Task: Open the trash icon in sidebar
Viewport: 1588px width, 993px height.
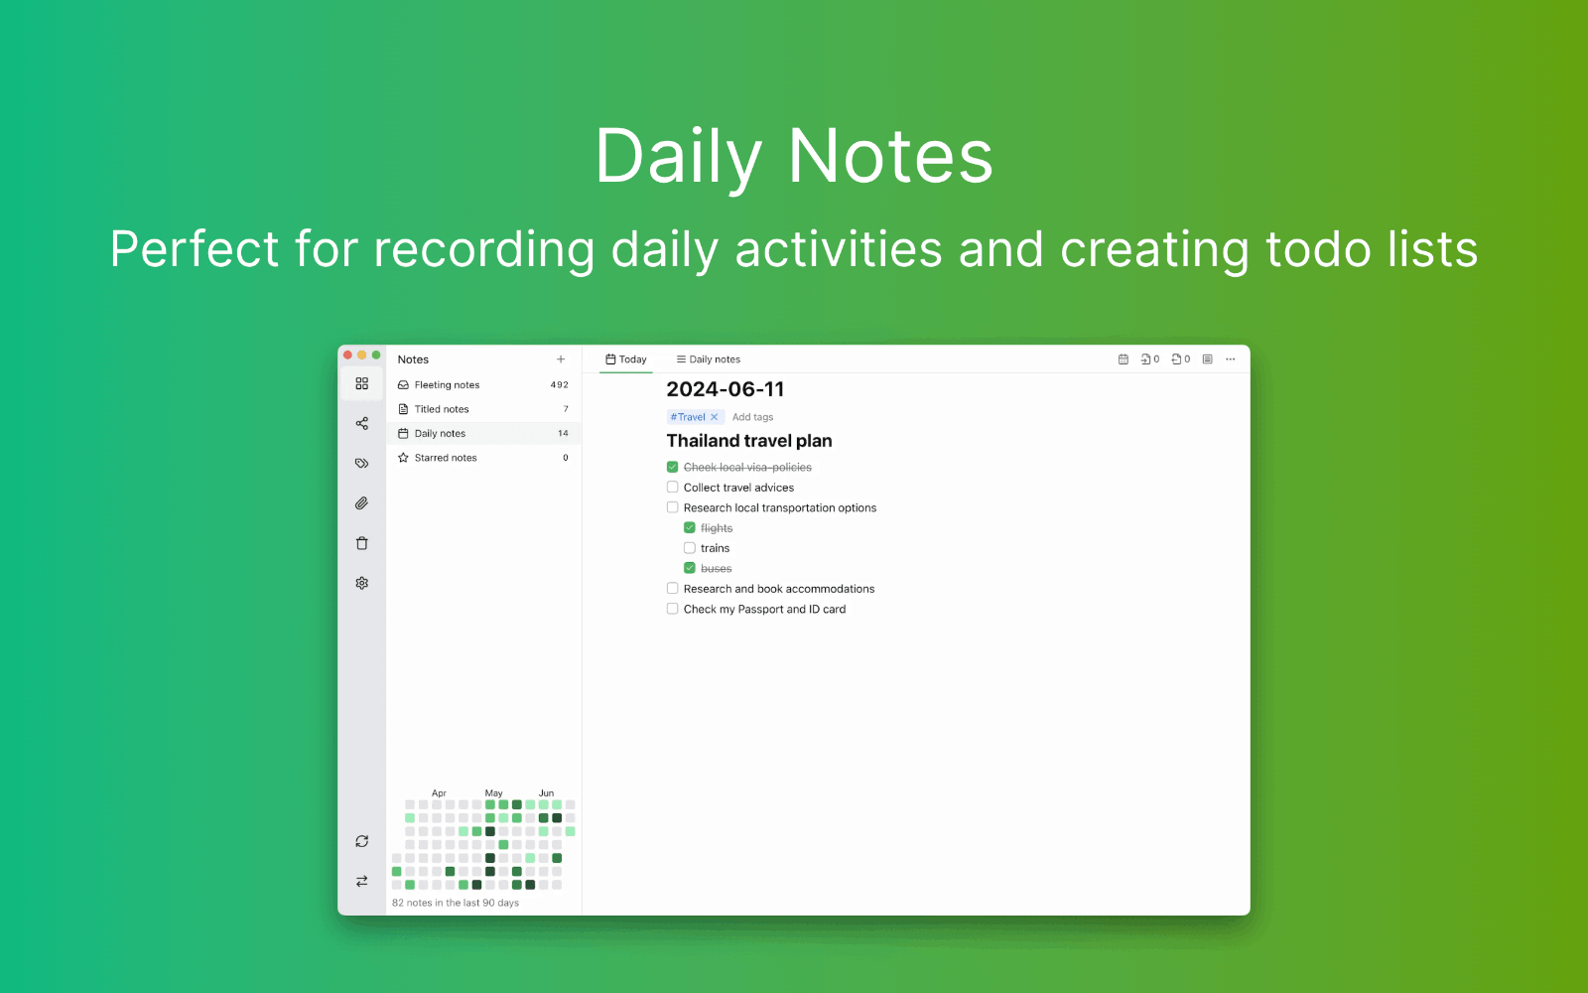Action: click(361, 543)
